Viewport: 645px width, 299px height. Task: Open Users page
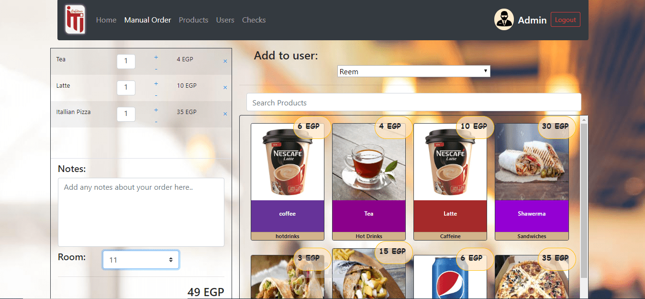tap(225, 20)
